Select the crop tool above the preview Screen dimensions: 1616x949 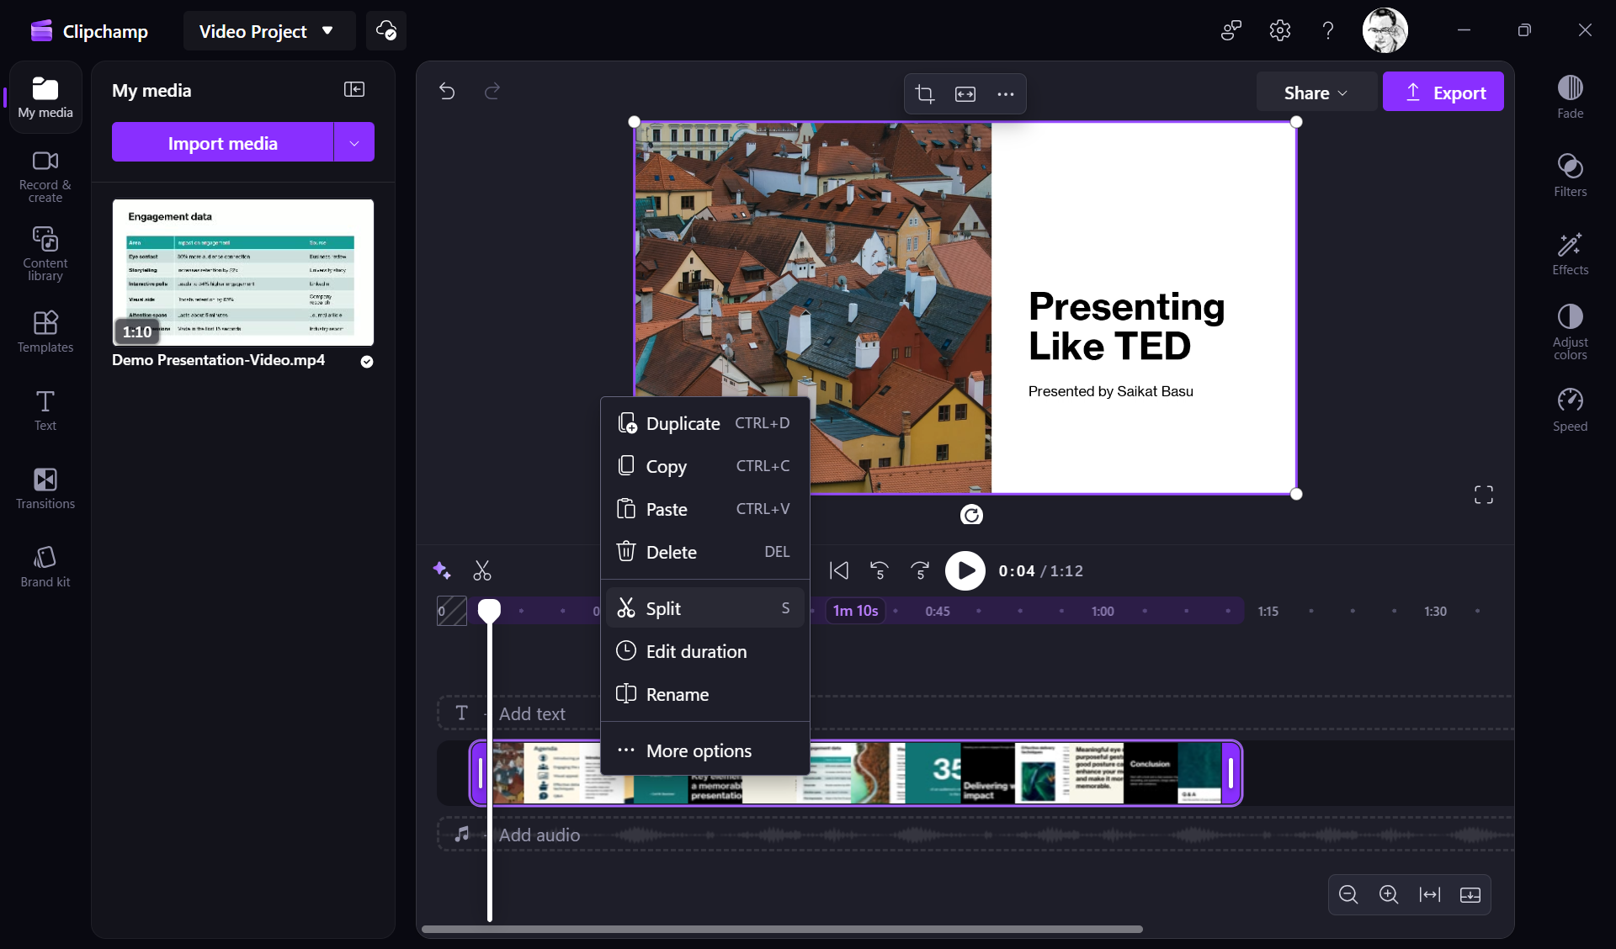pyautogui.click(x=925, y=93)
